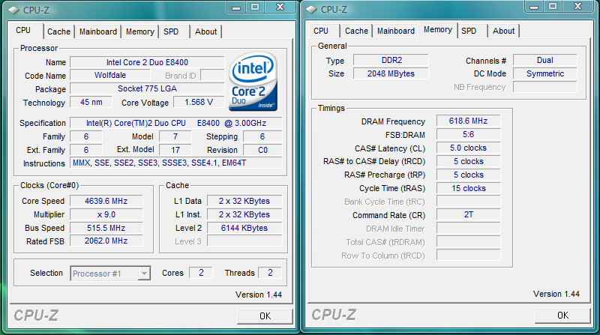Click the Stepping value '6'
Viewport: 600px width, 335px height.
click(262, 136)
